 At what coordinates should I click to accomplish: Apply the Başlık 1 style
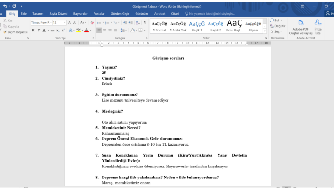[197, 26]
